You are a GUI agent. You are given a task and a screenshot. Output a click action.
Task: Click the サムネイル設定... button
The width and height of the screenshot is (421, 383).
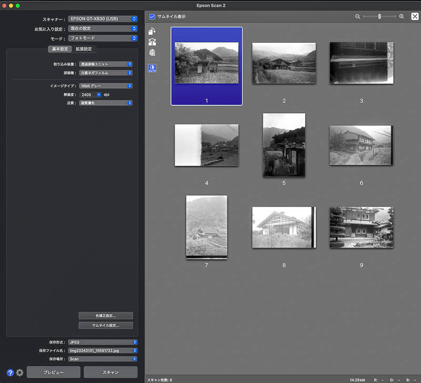tap(106, 325)
